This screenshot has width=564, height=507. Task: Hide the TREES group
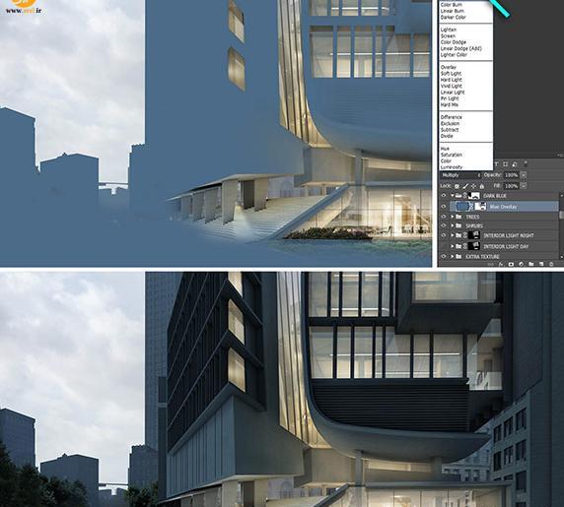[444, 217]
